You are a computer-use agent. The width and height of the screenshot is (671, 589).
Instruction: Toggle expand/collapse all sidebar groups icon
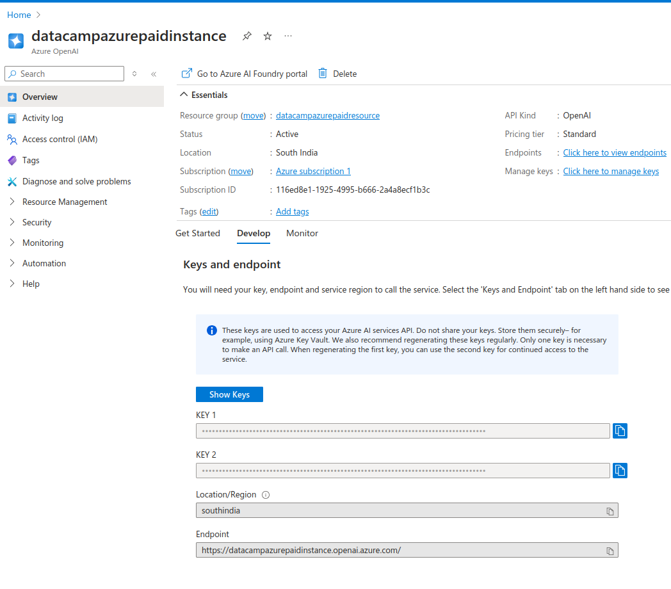[x=134, y=74]
